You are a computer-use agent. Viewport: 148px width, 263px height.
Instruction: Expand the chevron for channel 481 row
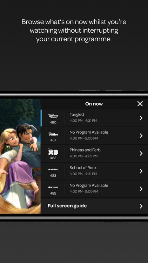click(x=141, y=136)
